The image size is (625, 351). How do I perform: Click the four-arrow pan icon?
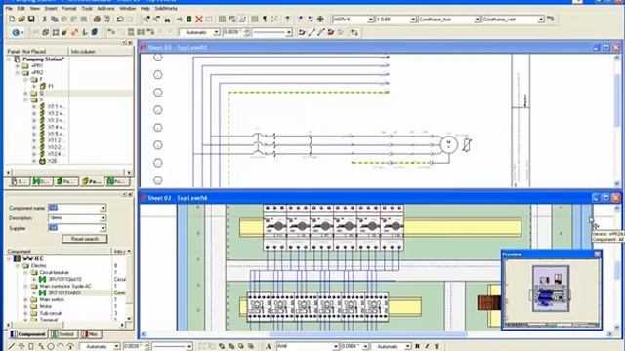320,19
